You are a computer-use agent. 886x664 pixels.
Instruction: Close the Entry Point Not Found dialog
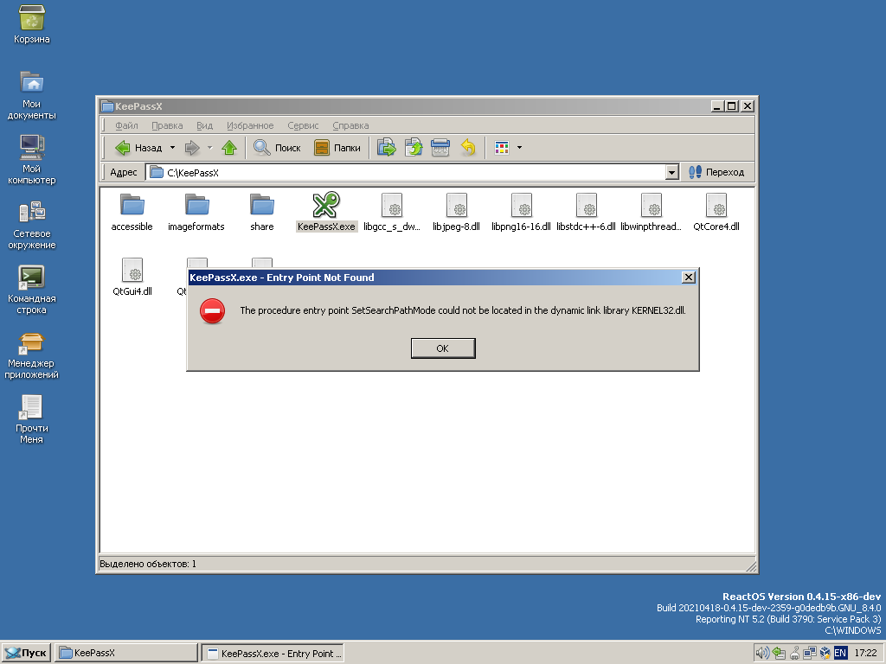[688, 278]
